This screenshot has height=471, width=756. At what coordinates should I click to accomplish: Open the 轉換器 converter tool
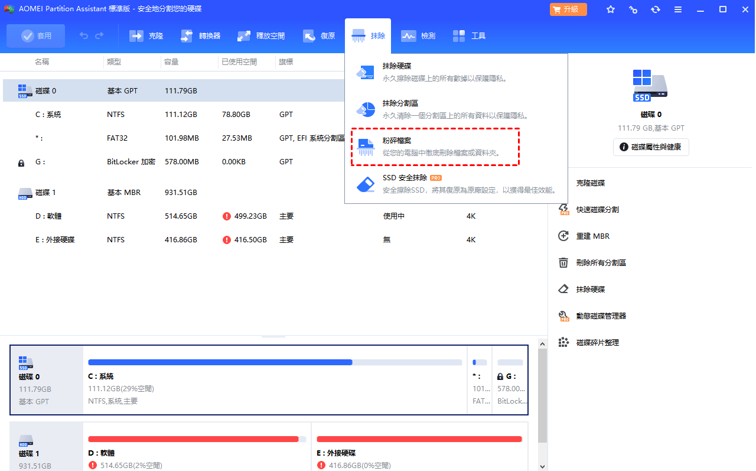pyautogui.click(x=200, y=36)
